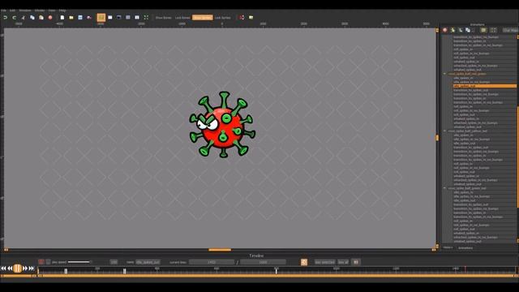This screenshot has height=292, width=519.
Task: Click the red-and-white icon right of Lock Sprites
Action: [242, 17]
